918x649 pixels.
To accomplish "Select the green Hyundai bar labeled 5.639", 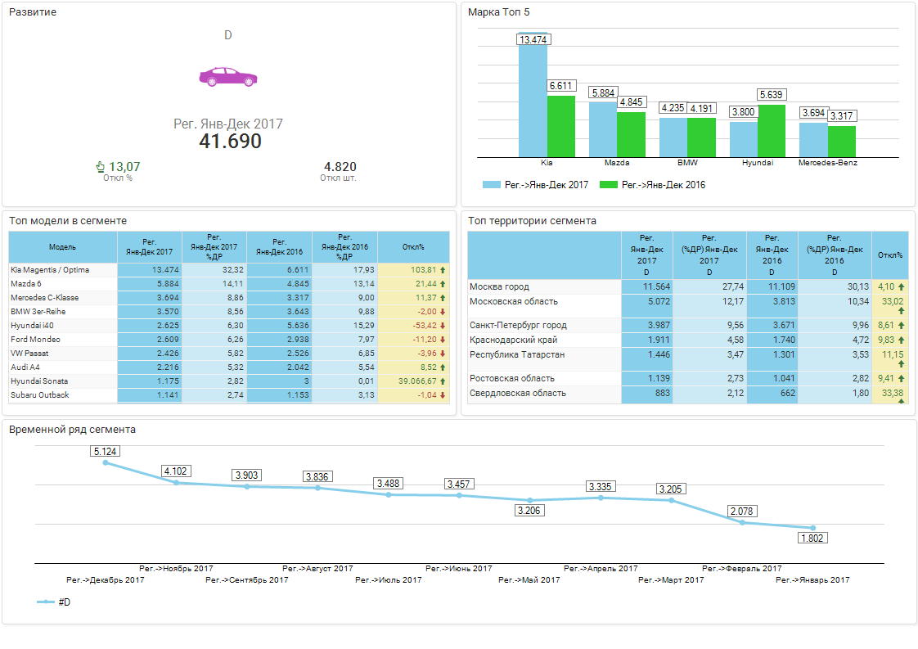I will click(x=771, y=131).
